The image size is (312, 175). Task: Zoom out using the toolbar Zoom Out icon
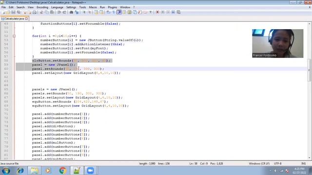pos(90,12)
